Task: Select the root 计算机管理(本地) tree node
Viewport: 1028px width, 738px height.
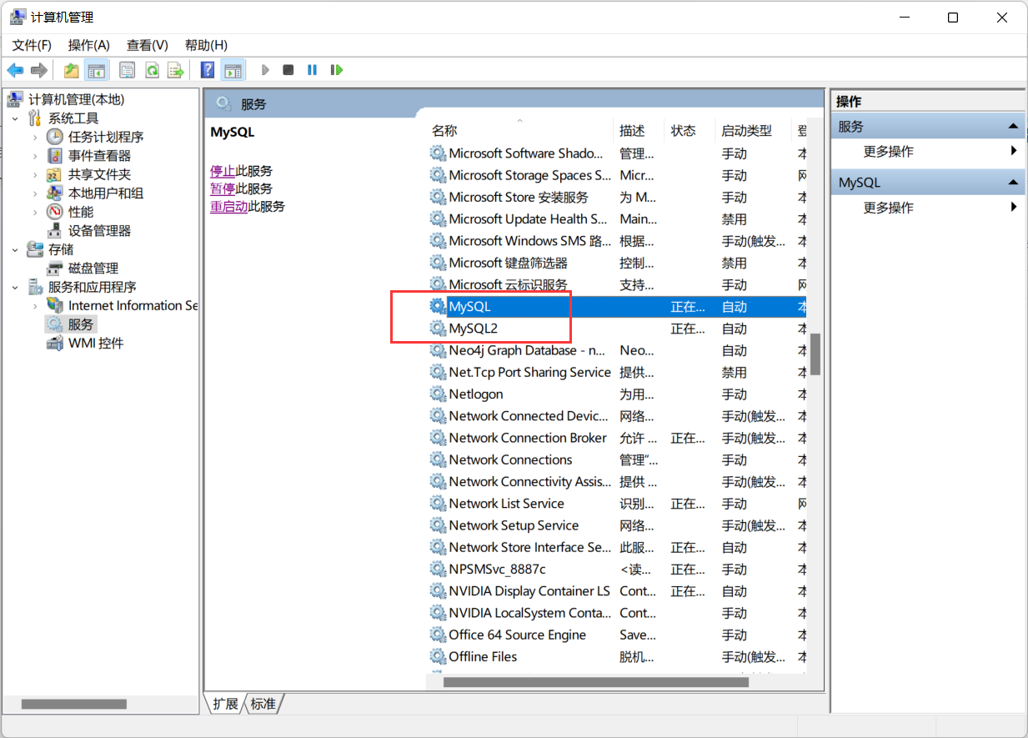Action: (76, 99)
